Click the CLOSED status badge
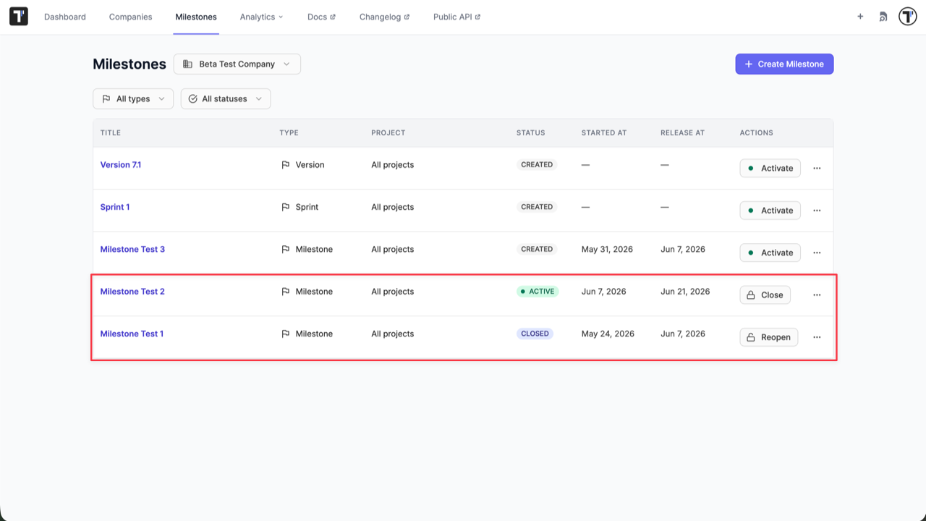 click(x=535, y=334)
